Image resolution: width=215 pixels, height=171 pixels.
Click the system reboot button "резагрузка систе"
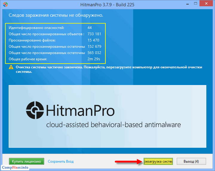tap(158, 161)
